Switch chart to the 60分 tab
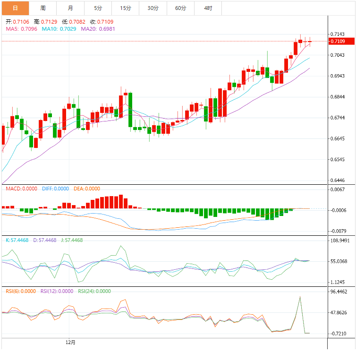The width and height of the screenshot is (356, 353). 180,8
